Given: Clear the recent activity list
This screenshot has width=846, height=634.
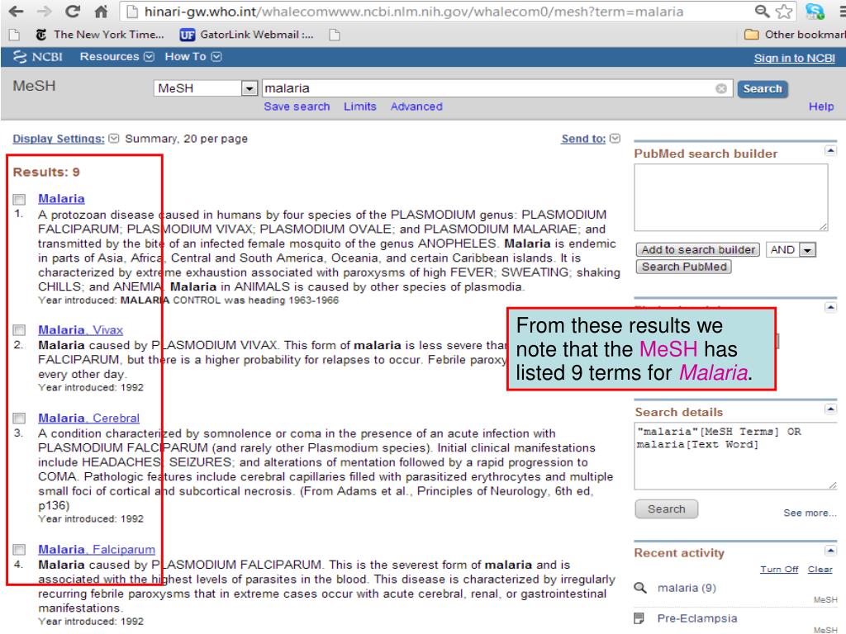Looking at the screenshot, I should (x=820, y=570).
